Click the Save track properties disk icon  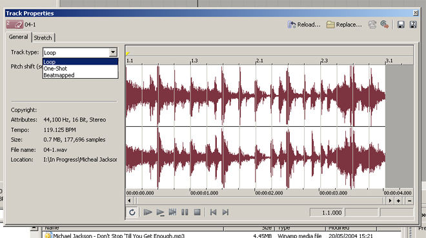401,25
